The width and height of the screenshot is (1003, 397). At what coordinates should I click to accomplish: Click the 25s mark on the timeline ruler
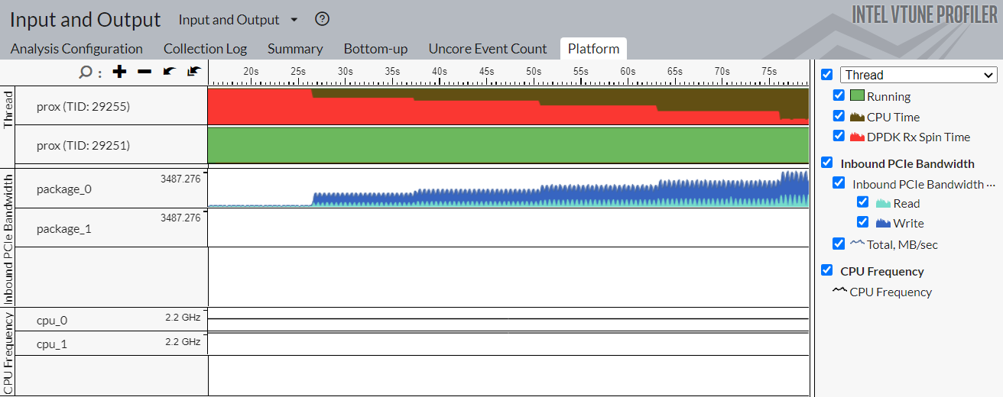[297, 71]
